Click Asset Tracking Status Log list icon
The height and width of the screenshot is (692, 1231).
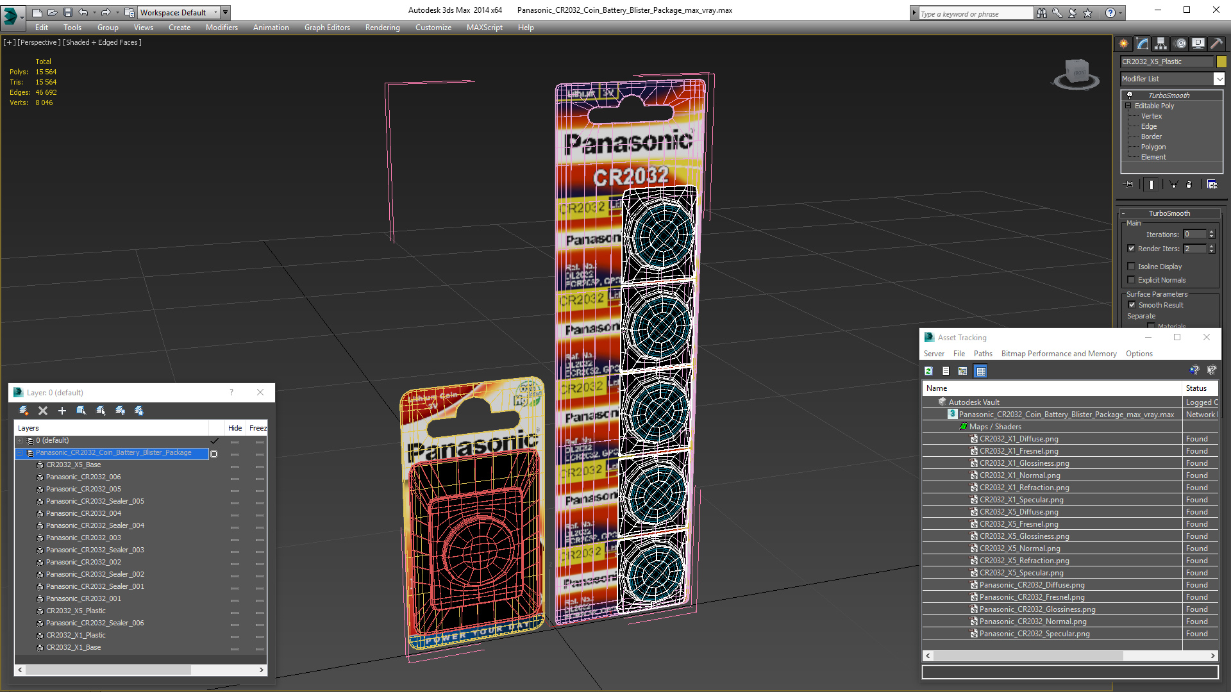coord(946,371)
